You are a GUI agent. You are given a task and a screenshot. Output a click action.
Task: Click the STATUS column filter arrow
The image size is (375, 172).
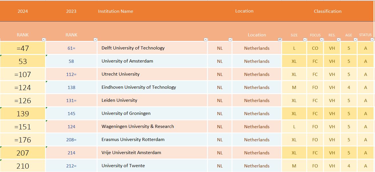[x=372, y=40]
